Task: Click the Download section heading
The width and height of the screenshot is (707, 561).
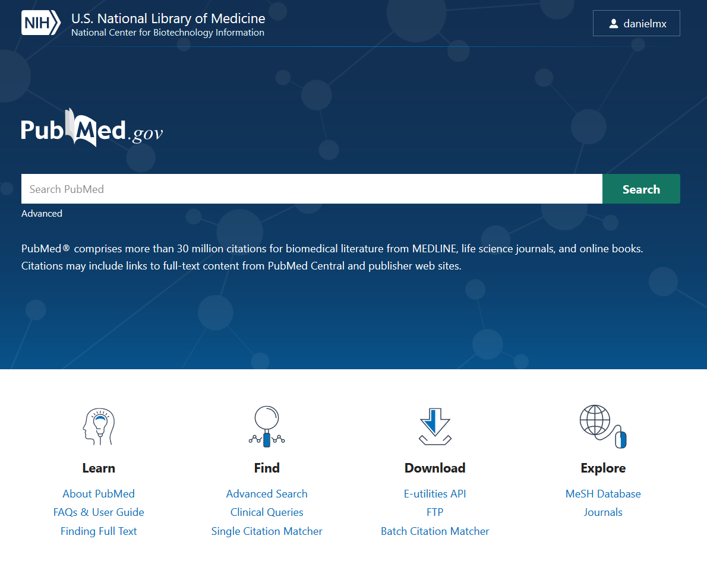Action: click(x=435, y=468)
